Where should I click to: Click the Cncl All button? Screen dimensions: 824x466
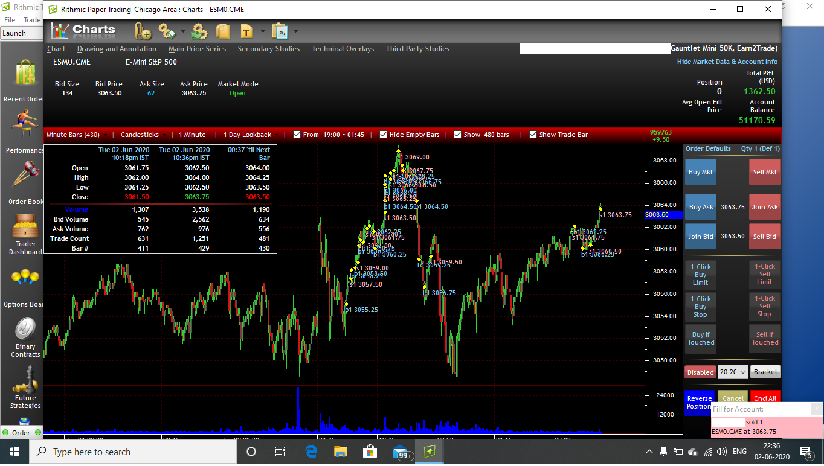point(765,398)
